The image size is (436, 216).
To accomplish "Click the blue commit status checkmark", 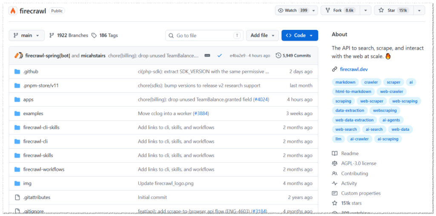I will pyautogui.click(x=220, y=55).
